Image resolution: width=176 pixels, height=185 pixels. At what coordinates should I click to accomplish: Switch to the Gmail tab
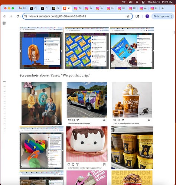22,8
